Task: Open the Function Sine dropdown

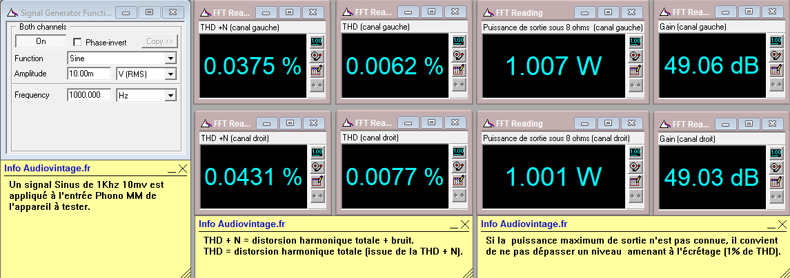Action: 171,58
